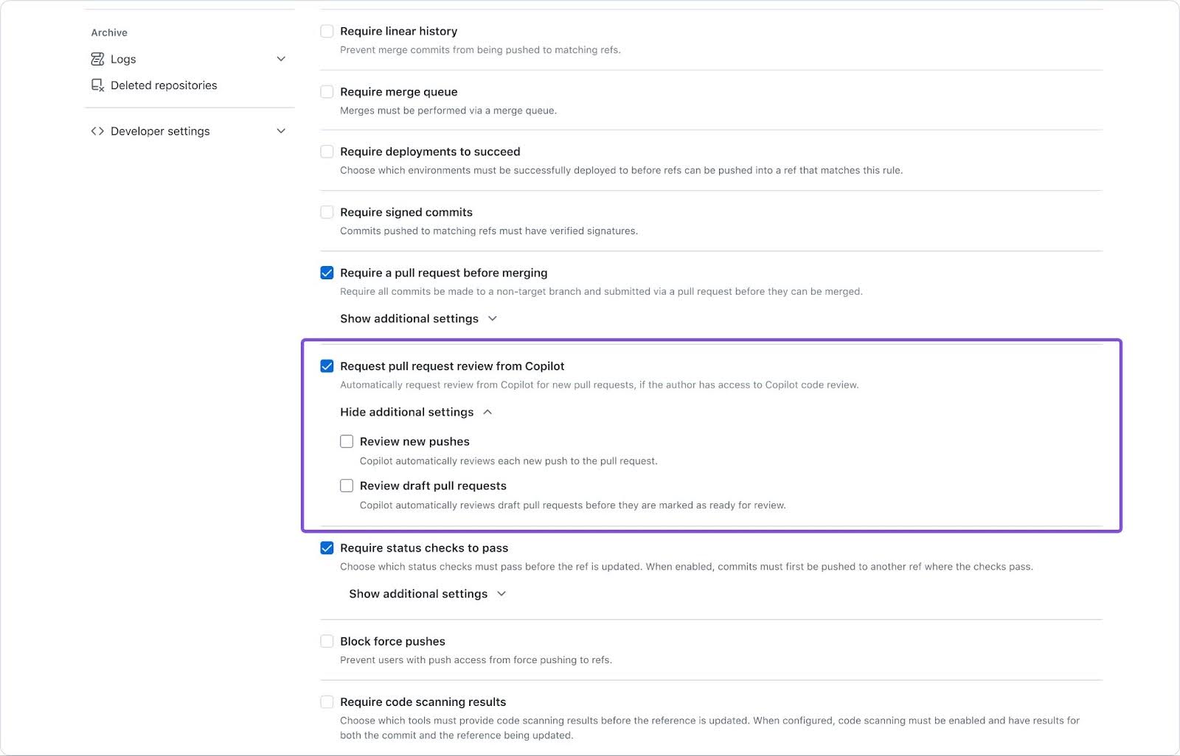The height and width of the screenshot is (756, 1180).
Task: Show additional settings under status checks
Action: [427, 594]
